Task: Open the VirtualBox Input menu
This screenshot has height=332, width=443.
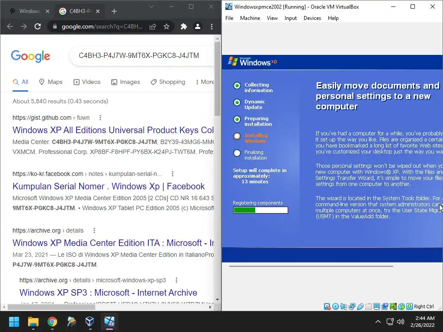Action: coord(291,18)
